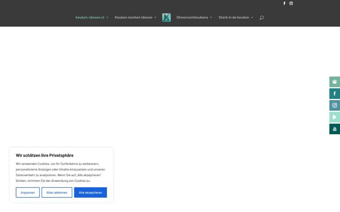Open the Showroomkeukens menu item
The image size is (340, 212).
pos(192,17)
